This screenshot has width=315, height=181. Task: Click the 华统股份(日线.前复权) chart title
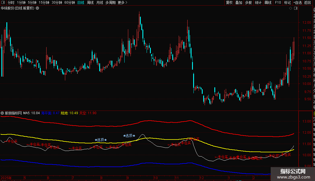pyautogui.click(x=18, y=8)
